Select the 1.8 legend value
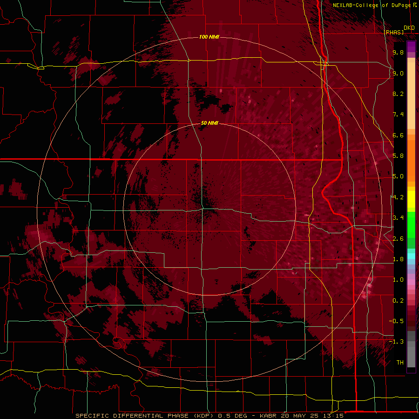Image resolution: width=419 pixels, height=419 pixels. point(398,259)
